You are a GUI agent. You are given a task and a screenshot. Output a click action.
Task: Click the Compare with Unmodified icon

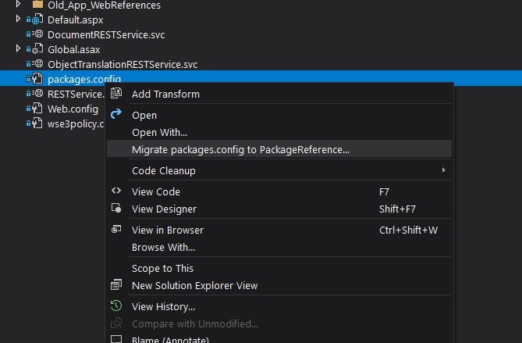coord(116,323)
